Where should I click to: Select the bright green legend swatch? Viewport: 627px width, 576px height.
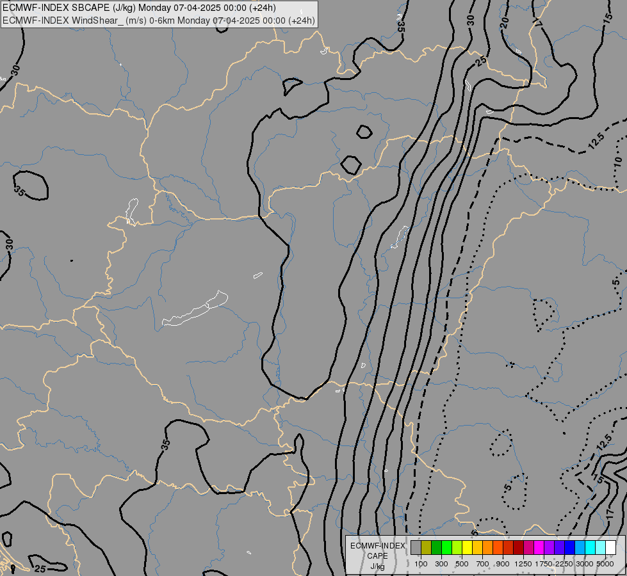[446, 547]
